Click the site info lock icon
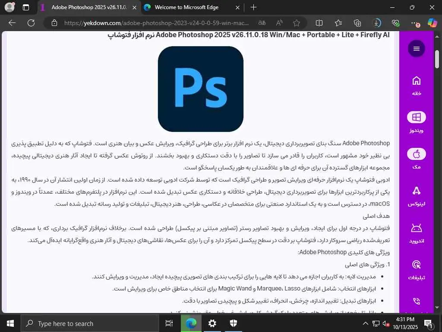The image size is (442, 332). 54,23
